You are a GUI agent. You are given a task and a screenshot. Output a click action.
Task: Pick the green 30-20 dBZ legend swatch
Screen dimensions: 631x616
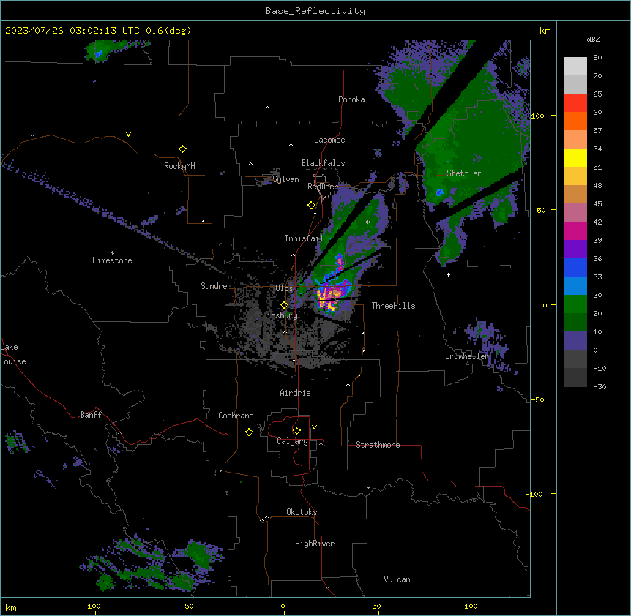click(x=575, y=304)
